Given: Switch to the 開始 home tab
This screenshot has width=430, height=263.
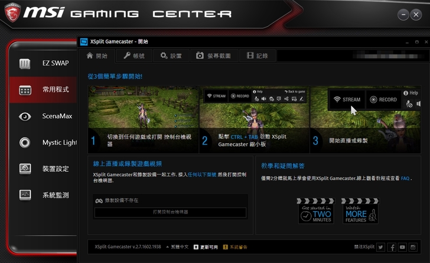Looking at the screenshot, I should click(x=97, y=56).
